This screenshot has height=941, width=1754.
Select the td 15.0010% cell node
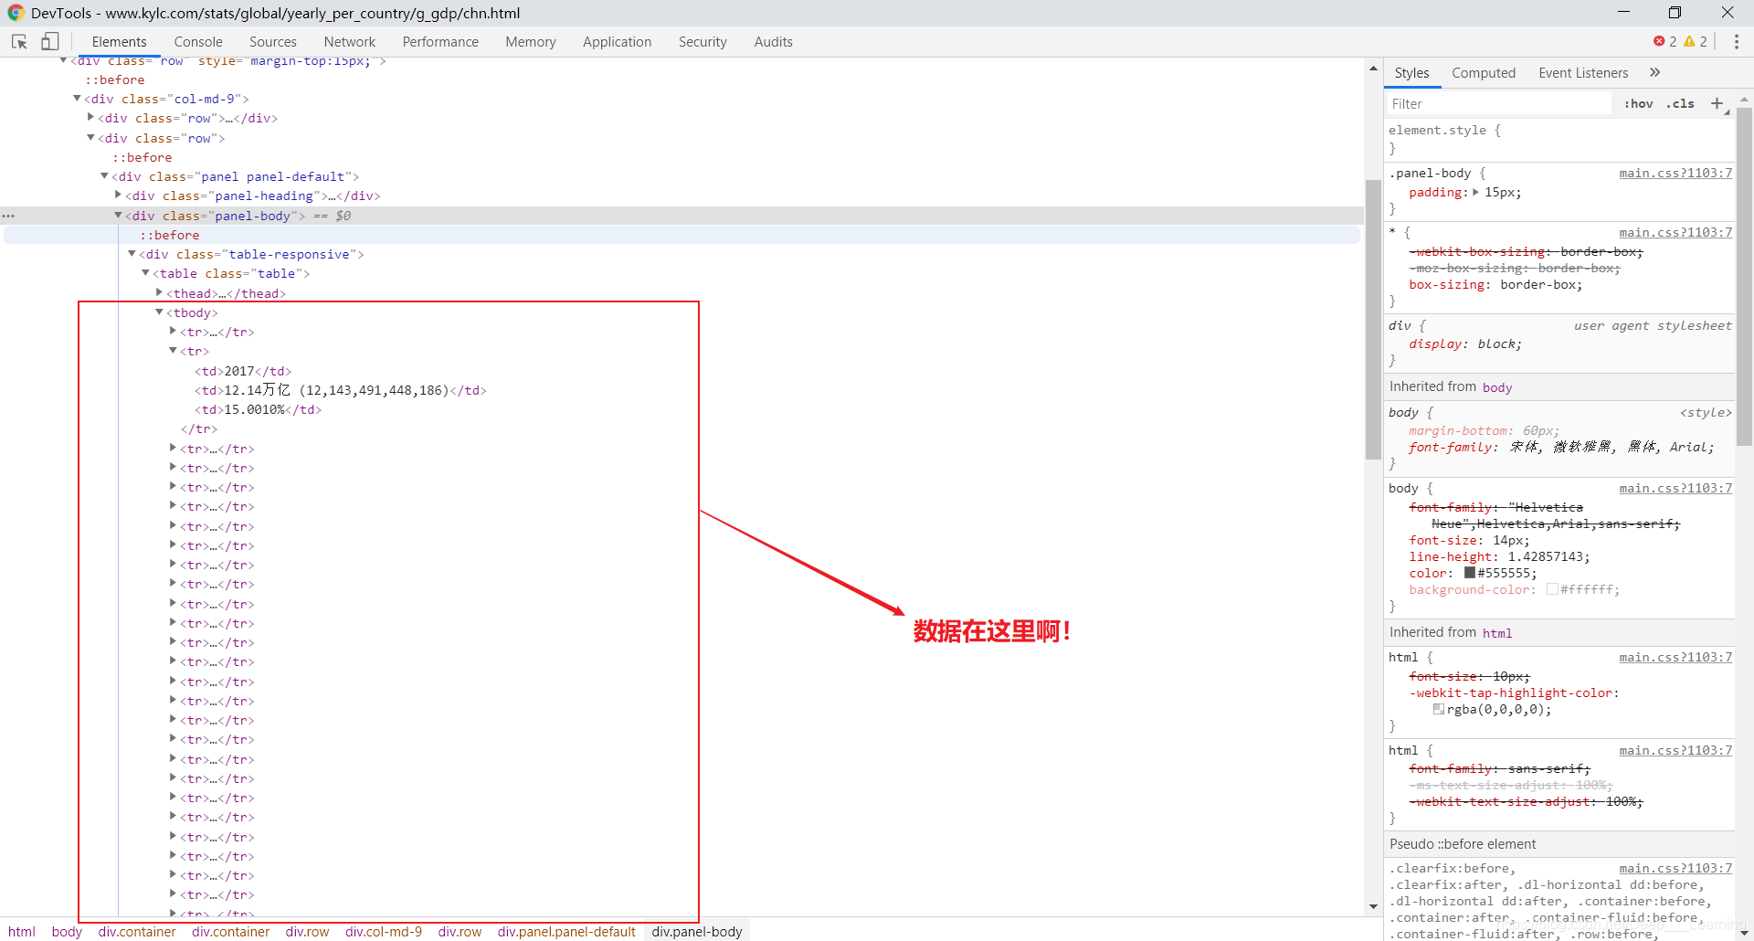pyautogui.click(x=258, y=409)
